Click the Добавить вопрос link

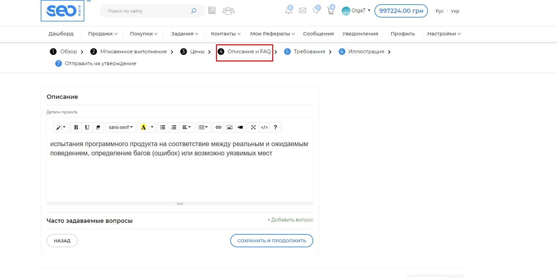coord(290,220)
